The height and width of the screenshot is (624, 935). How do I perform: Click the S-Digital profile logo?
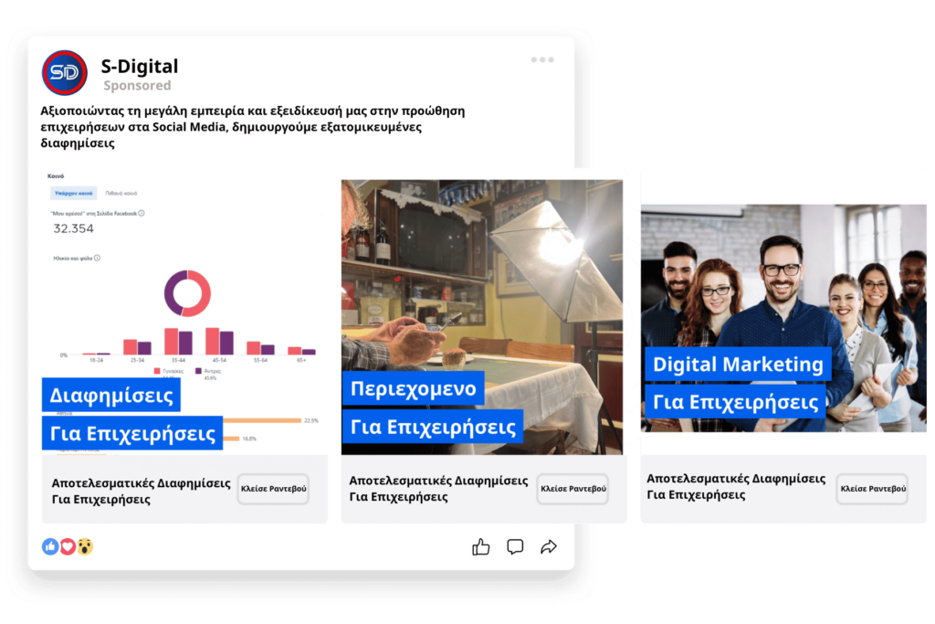pyautogui.click(x=65, y=73)
